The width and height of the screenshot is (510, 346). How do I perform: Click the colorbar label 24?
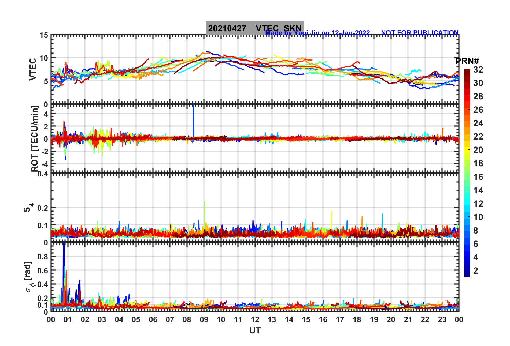pyautogui.click(x=478, y=123)
